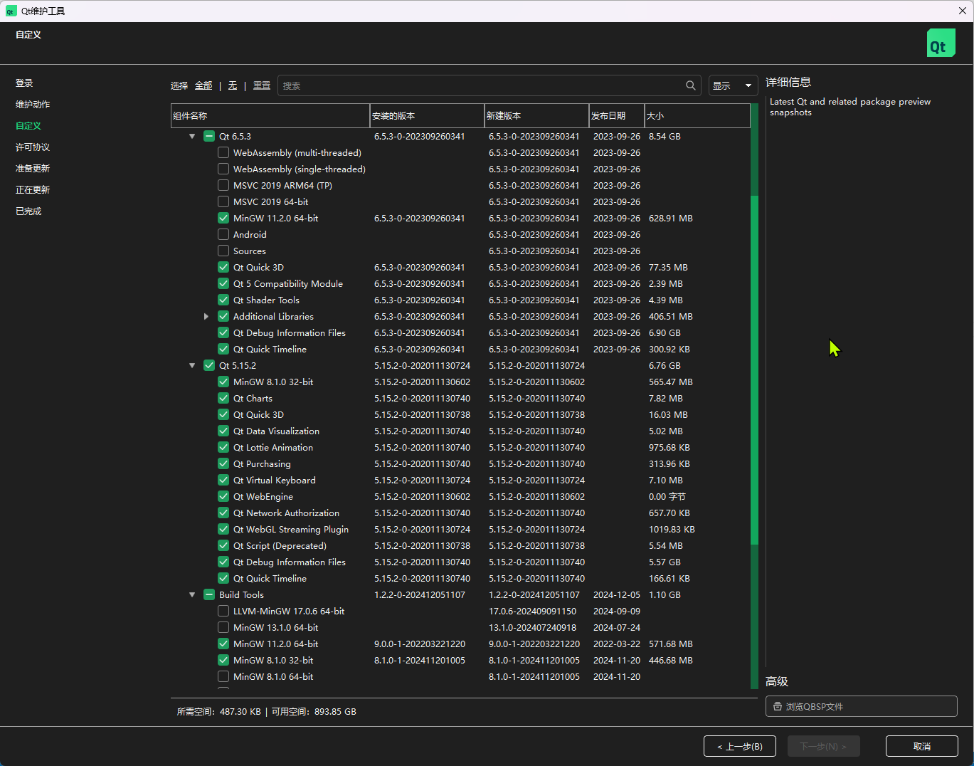The height and width of the screenshot is (766, 974).
Task: Select Qt Script (Deprecated) row
Action: (x=460, y=545)
